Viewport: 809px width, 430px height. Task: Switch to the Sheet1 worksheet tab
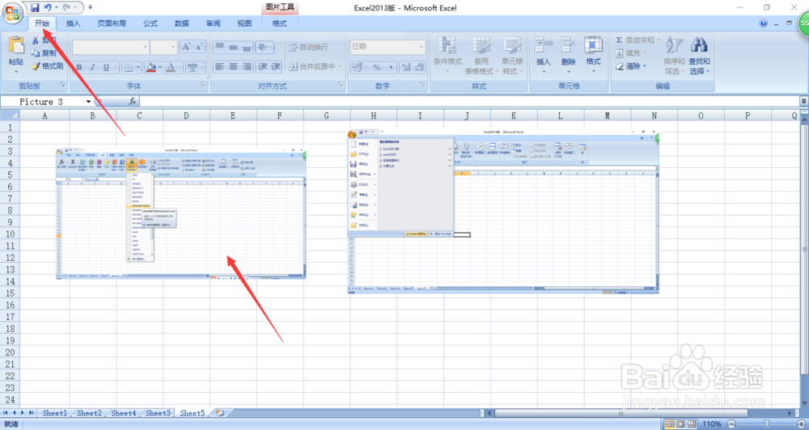(54, 413)
